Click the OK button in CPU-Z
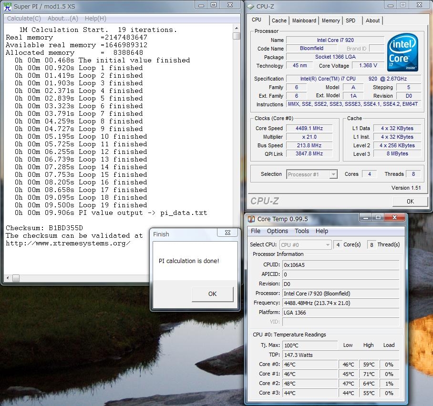The width and height of the screenshot is (433, 406). click(410, 201)
